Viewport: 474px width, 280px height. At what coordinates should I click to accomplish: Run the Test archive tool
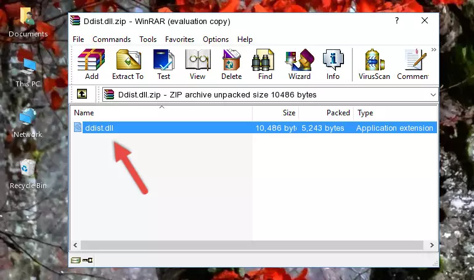163,64
